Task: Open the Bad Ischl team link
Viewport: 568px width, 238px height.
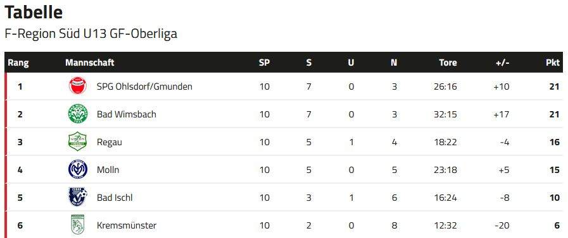Action: [115, 198]
